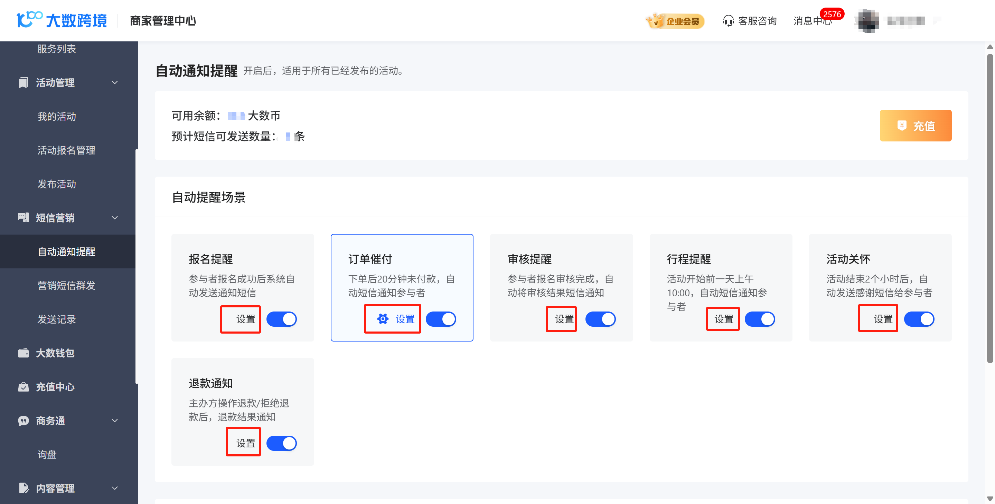Screen dimensions: 995x504
Task: Disable the 报名提醒 toggle switch
Action: point(282,319)
